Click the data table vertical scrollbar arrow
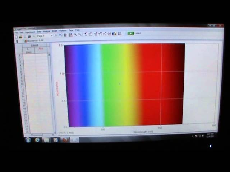 pos(49,55)
